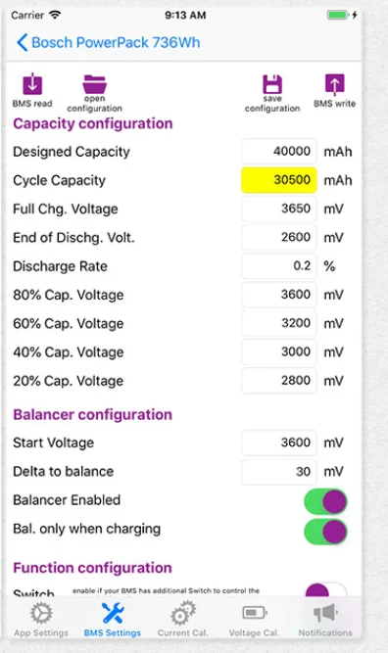
Task: Open configuration via folder icon
Action: click(x=95, y=84)
